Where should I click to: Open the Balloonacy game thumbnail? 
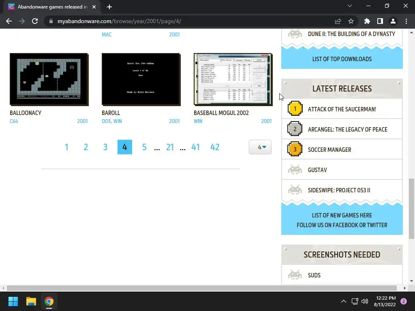point(49,79)
